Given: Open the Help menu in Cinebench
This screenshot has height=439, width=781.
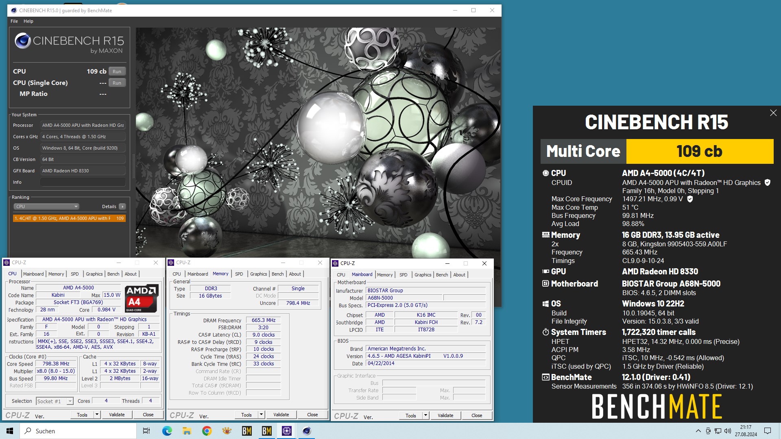Looking at the screenshot, I should 28,21.
